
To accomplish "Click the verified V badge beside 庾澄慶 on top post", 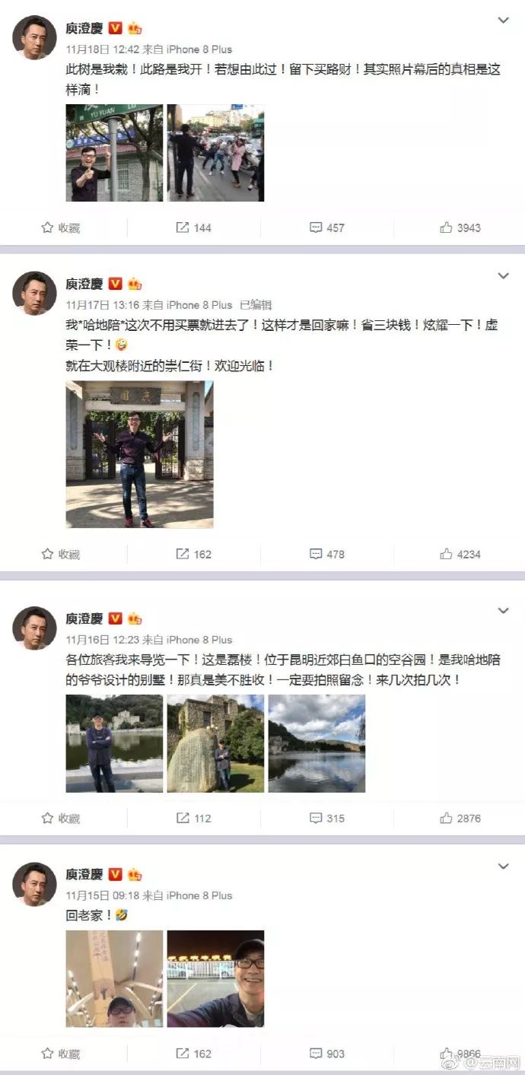I will [115, 28].
